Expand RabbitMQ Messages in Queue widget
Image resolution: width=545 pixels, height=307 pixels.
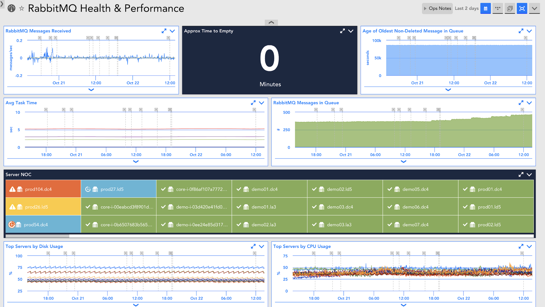[521, 103]
